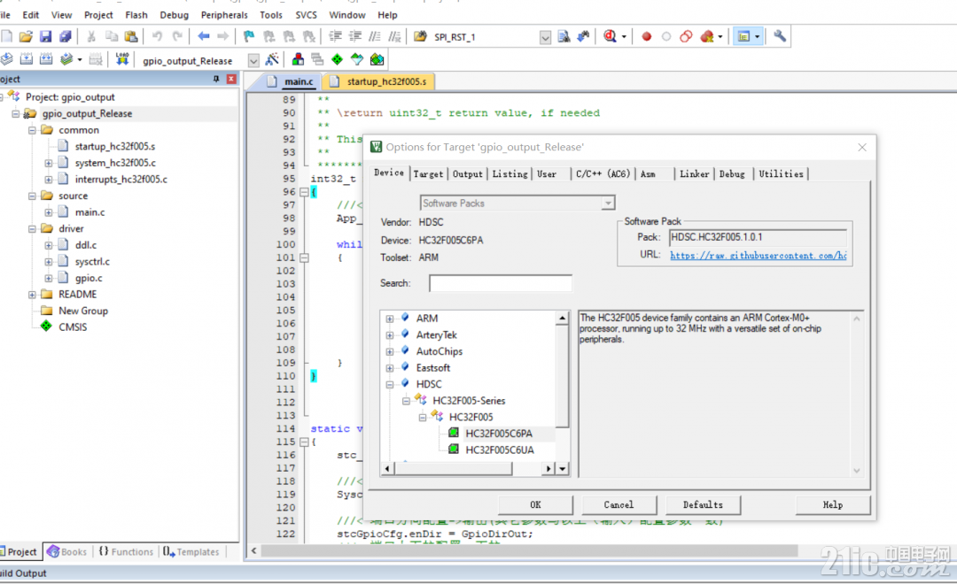
Task: Kill all breakpoints icon
Action: [707, 36]
